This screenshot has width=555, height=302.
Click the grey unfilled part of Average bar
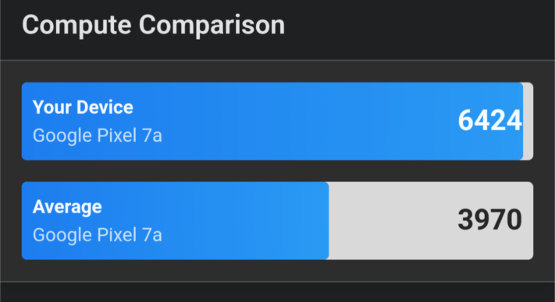click(431, 221)
